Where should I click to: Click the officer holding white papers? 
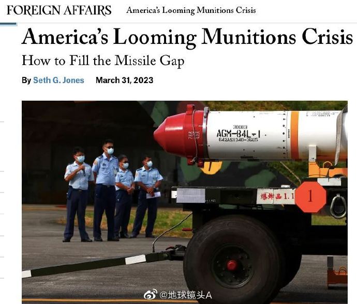click(147, 197)
